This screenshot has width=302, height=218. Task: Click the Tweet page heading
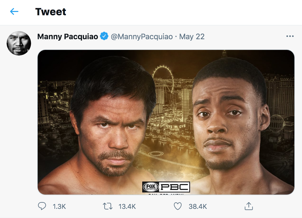pyautogui.click(x=51, y=12)
